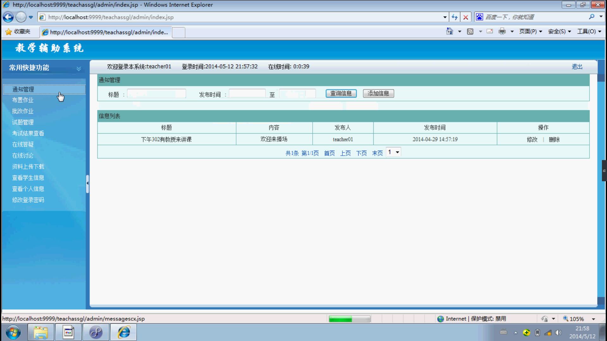The image size is (607, 341).
Task: Click the Home page icon
Action: (450, 31)
